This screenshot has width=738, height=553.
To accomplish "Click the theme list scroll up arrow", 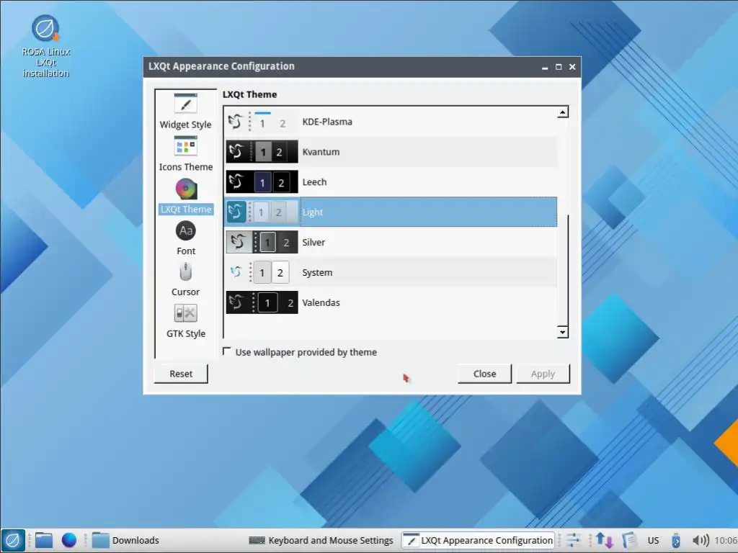I will click(x=562, y=112).
